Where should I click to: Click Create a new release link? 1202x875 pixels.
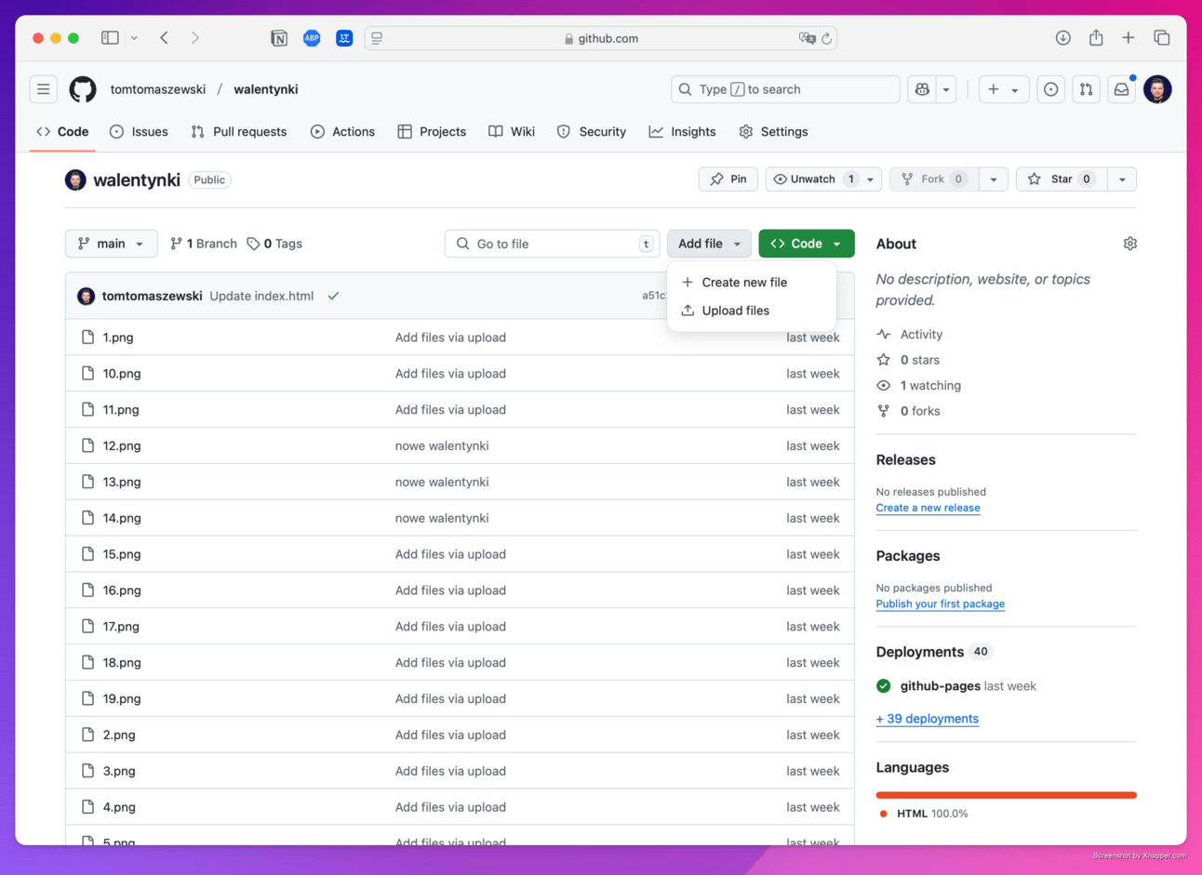click(x=928, y=508)
